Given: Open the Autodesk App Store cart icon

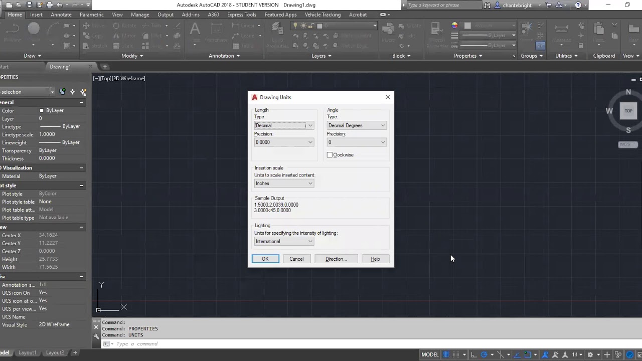Looking at the screenshot, I should [549, 5].
